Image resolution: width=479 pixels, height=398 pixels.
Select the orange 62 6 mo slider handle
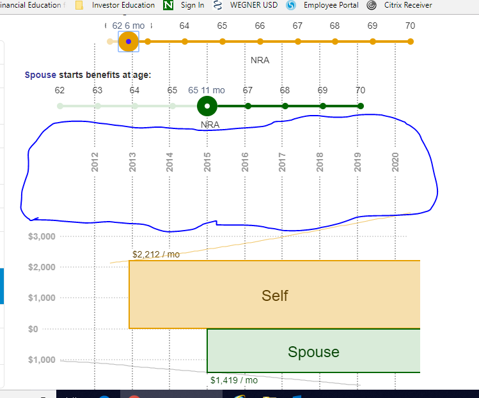(x=129, y=42)
